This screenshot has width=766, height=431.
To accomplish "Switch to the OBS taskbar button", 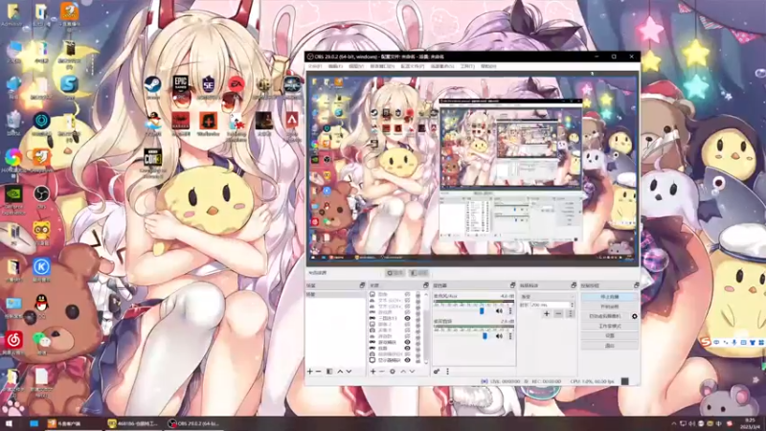I will tap(193, 423).
